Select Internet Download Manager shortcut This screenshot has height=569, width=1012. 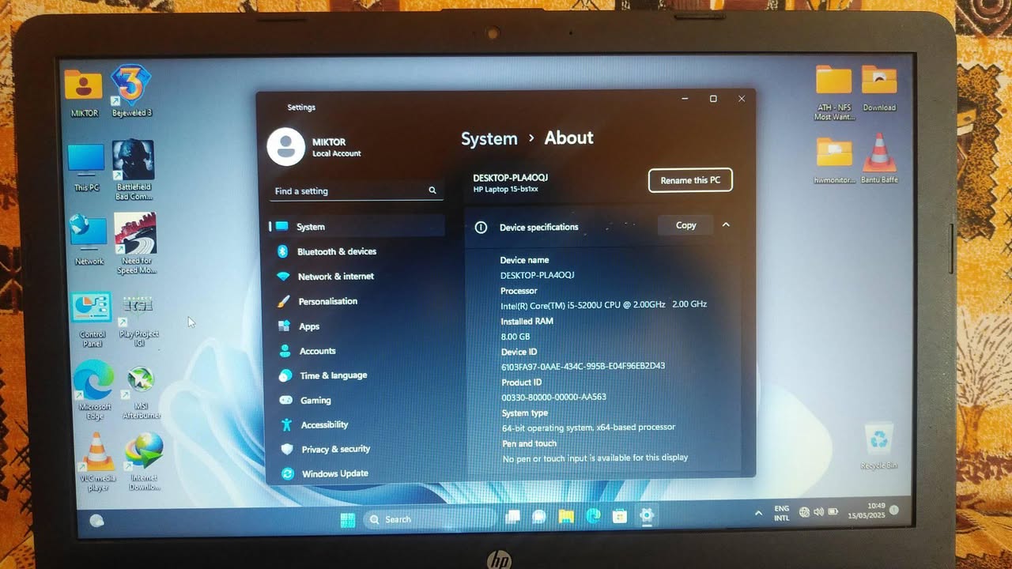pos(144,462)
